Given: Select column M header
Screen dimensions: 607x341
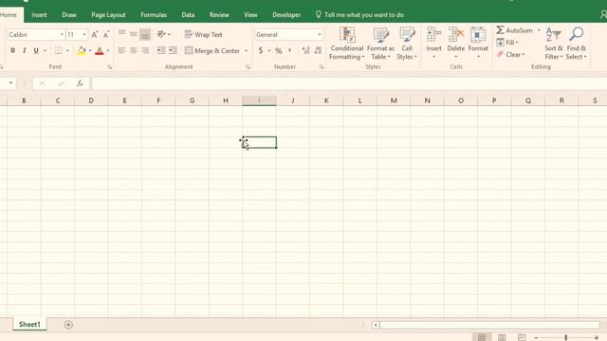Looking at the screenshot, I should click(x=394, y=100).
